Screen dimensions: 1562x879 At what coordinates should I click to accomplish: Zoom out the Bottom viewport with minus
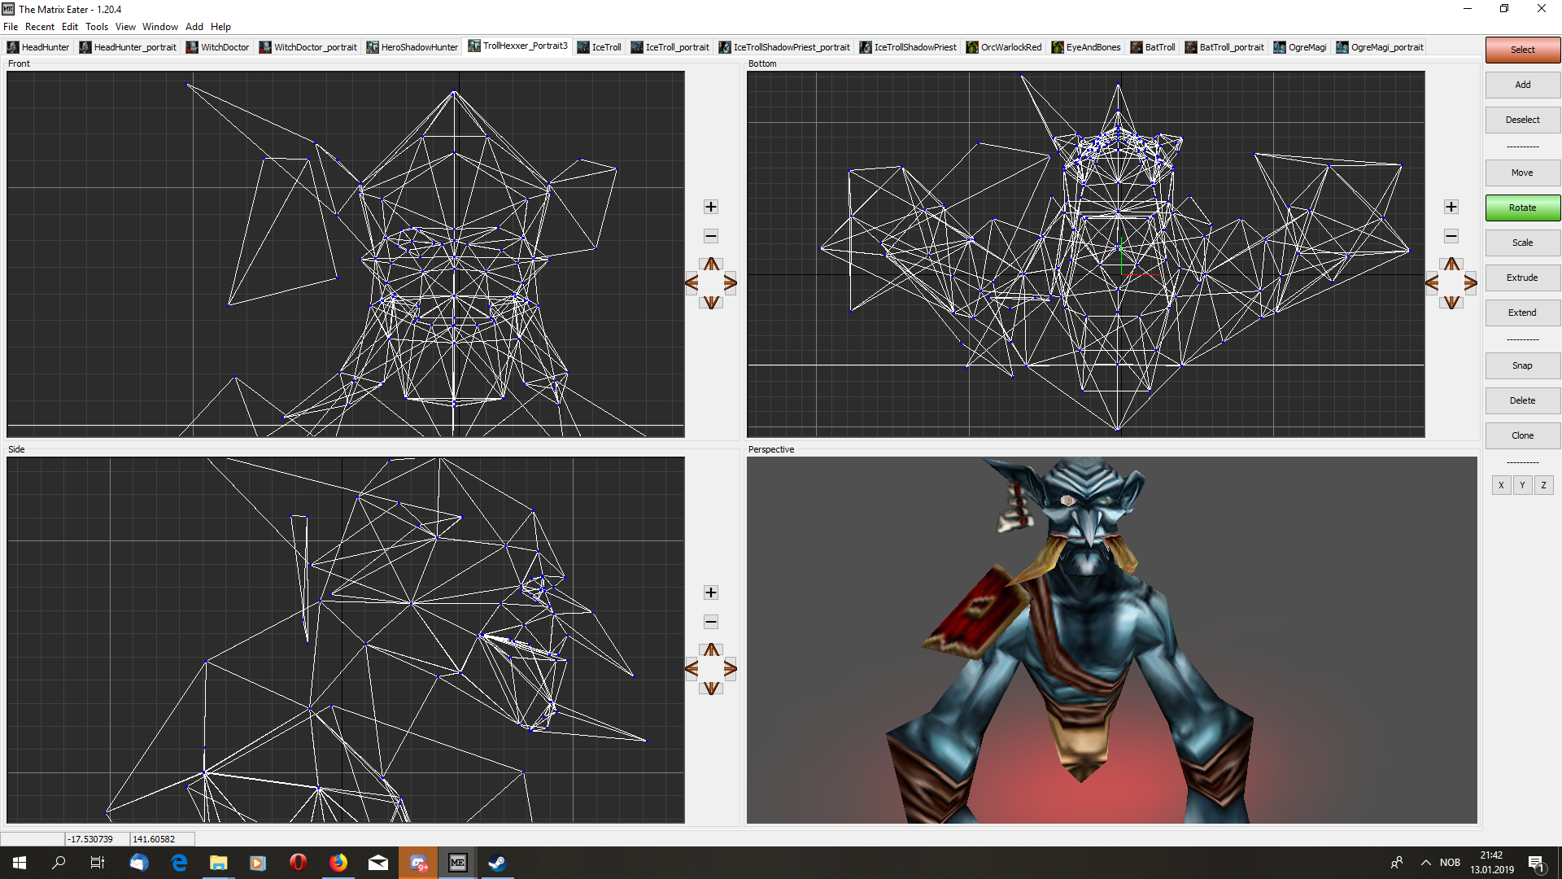[x=1451, y=236]
